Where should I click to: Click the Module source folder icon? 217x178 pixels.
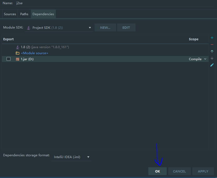click(18, 53)
